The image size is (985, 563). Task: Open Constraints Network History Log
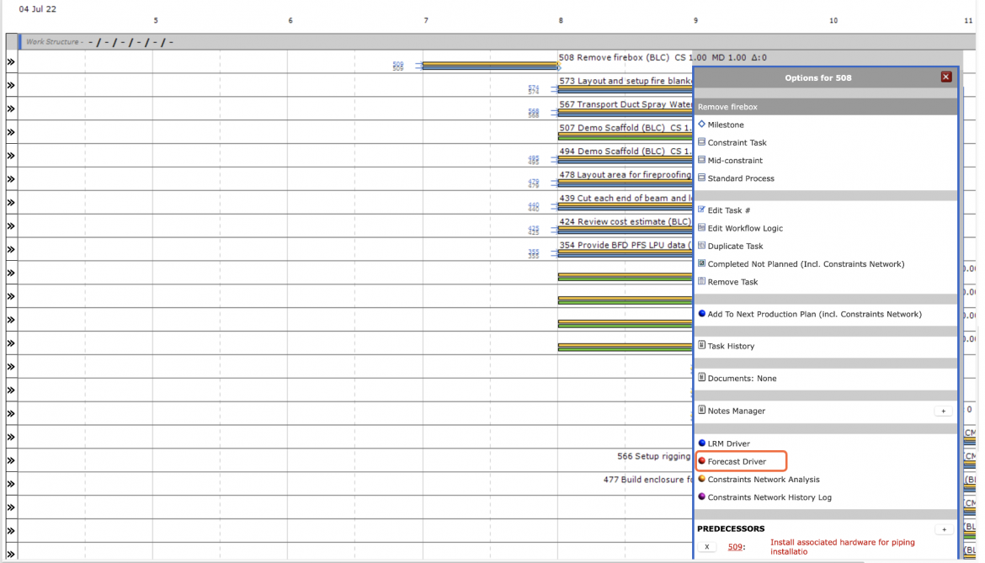[769, 497]
